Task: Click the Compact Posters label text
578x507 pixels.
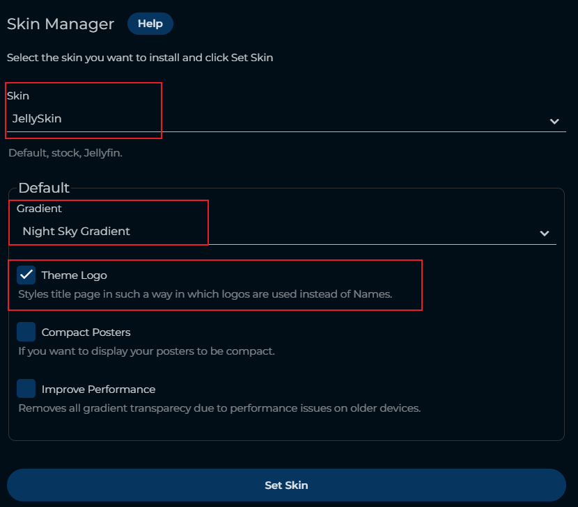Action: [86, 332]
